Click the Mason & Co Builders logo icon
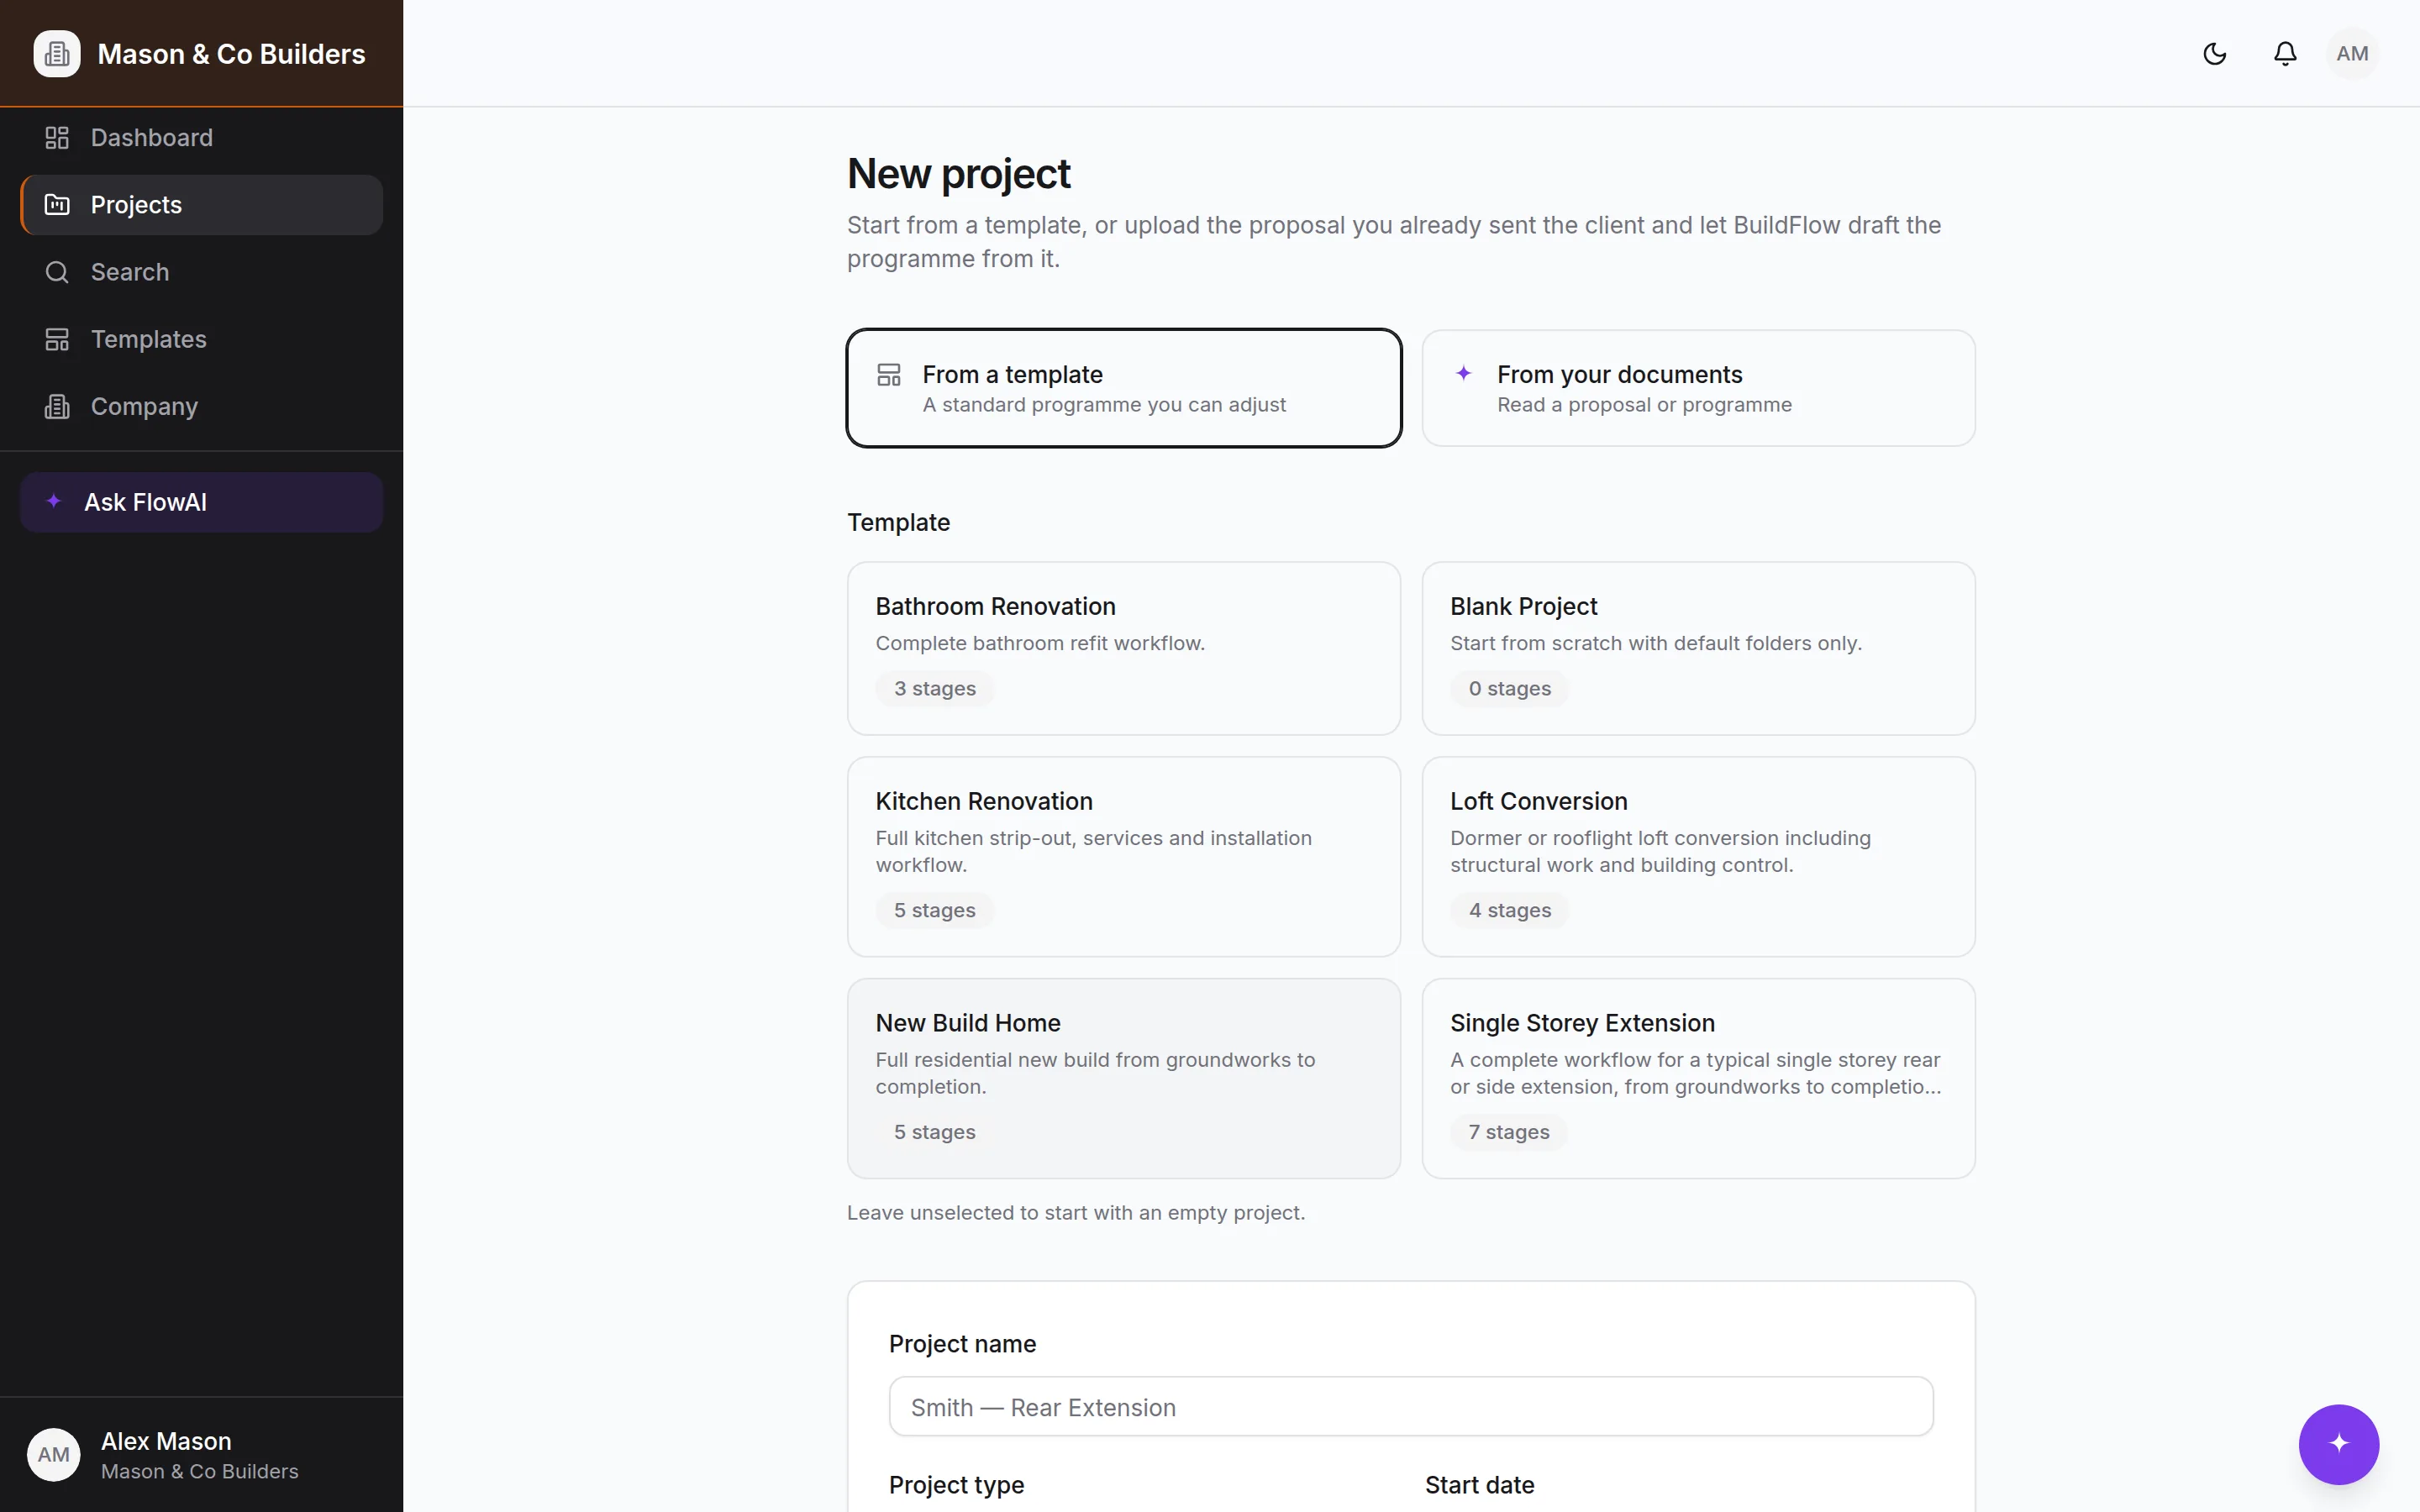The height and width of the screenshot is (1512, 2420). click(57, 54)
